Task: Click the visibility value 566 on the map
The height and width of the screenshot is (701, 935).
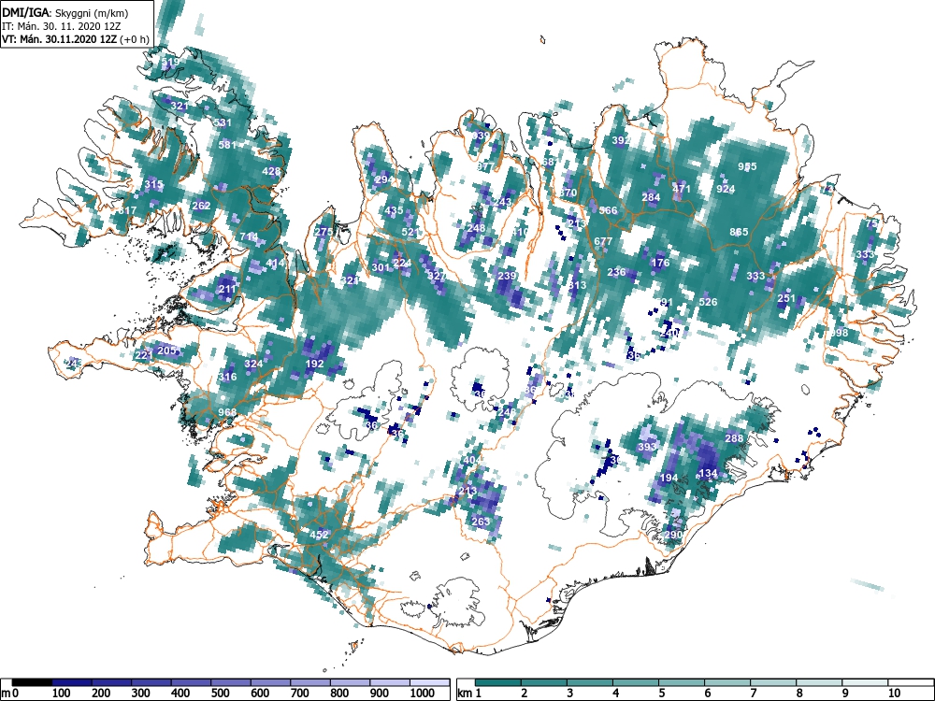Action: coord(609,210)
